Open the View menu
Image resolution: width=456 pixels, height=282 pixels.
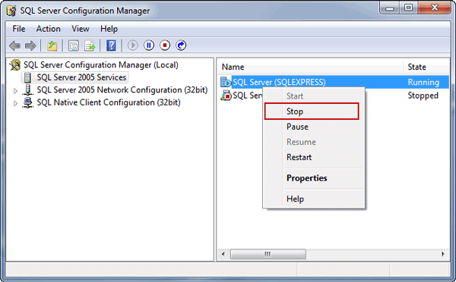click(x=81, y=29)
